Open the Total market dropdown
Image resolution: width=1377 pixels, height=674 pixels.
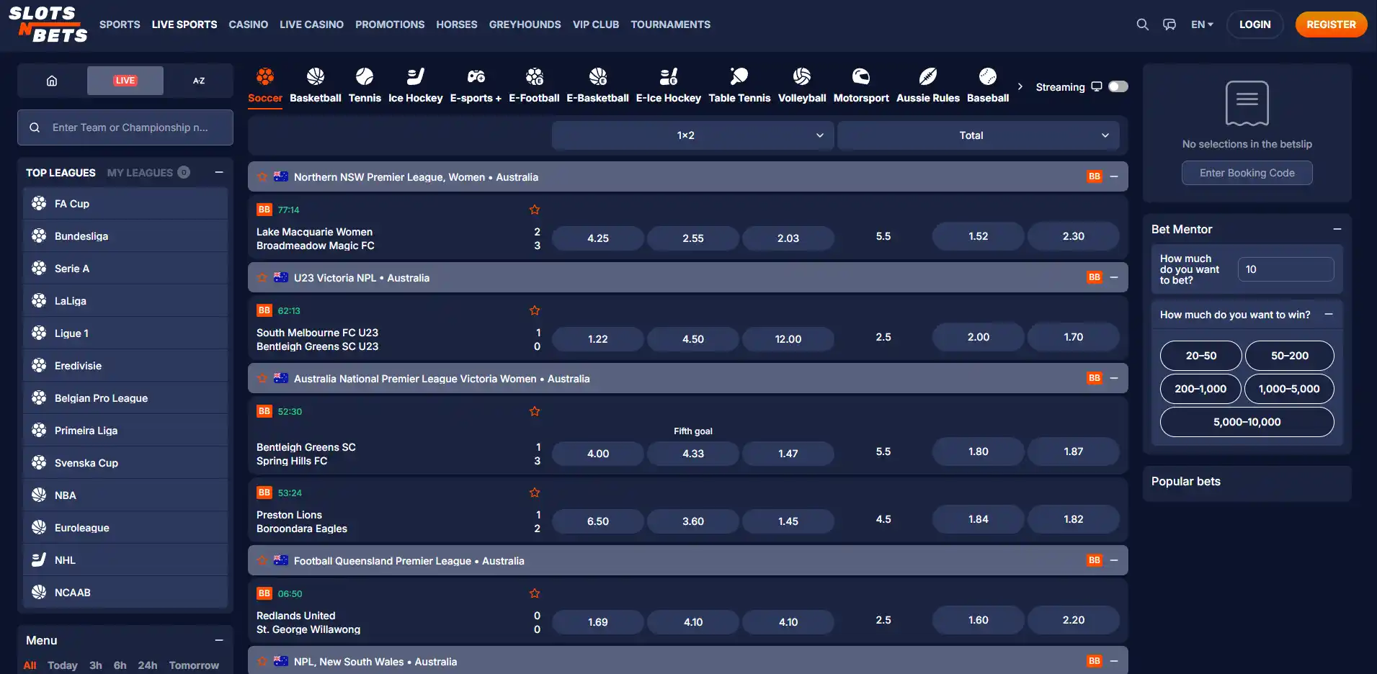(978, 135)
